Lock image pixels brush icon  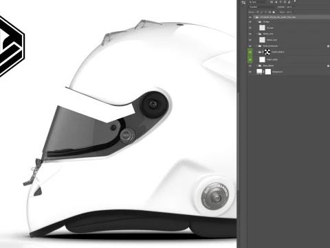[x=261, y=12]
